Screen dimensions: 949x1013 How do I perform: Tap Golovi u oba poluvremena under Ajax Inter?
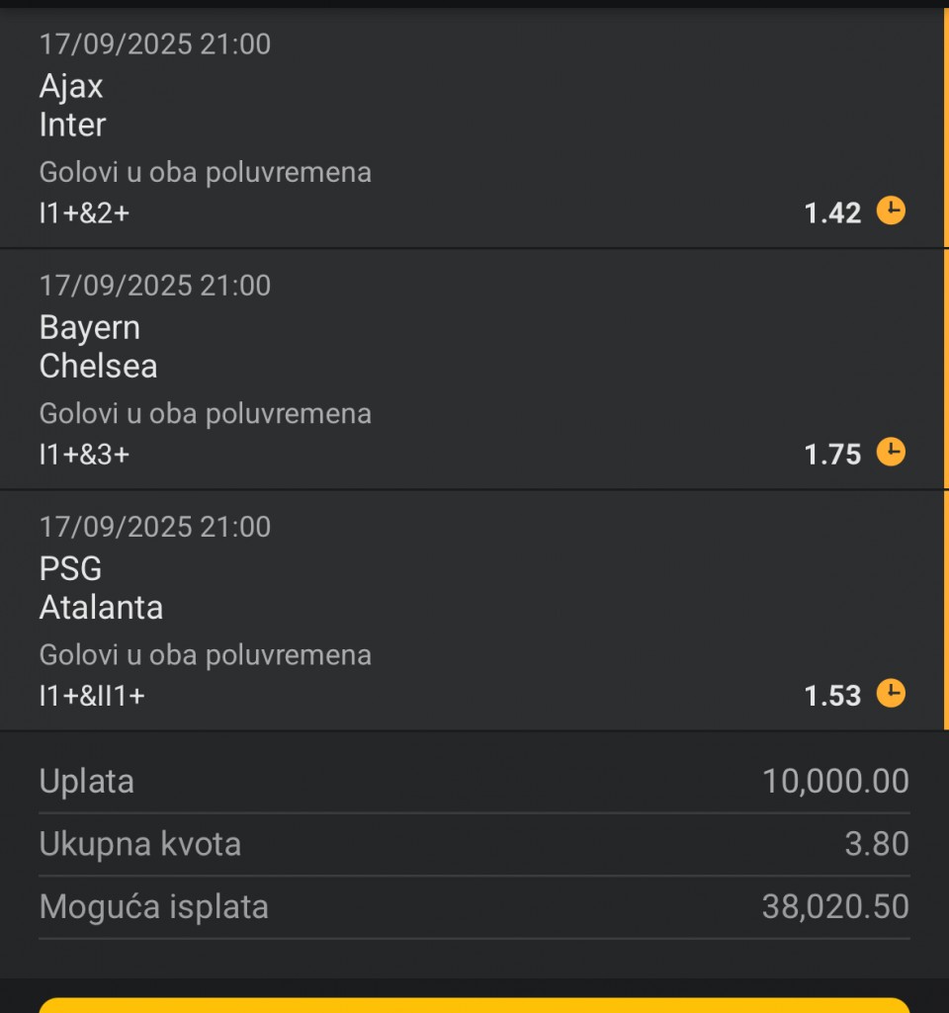206,173
